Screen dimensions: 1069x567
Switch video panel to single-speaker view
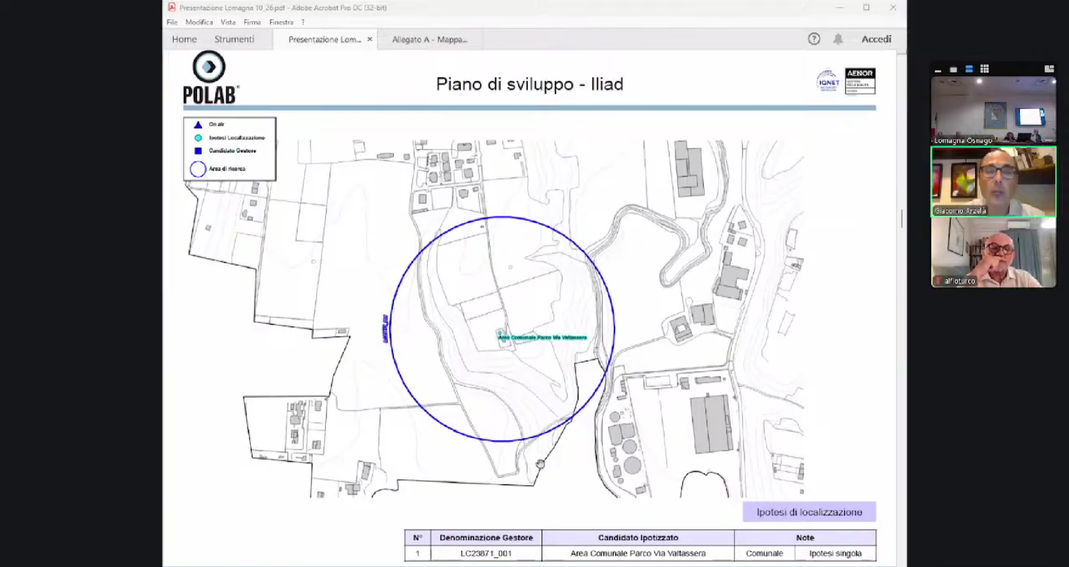953,70
